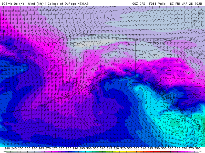Click the '00Z GFS' model run label
Screen dimensions: 205x153
(x=139, y=4)
